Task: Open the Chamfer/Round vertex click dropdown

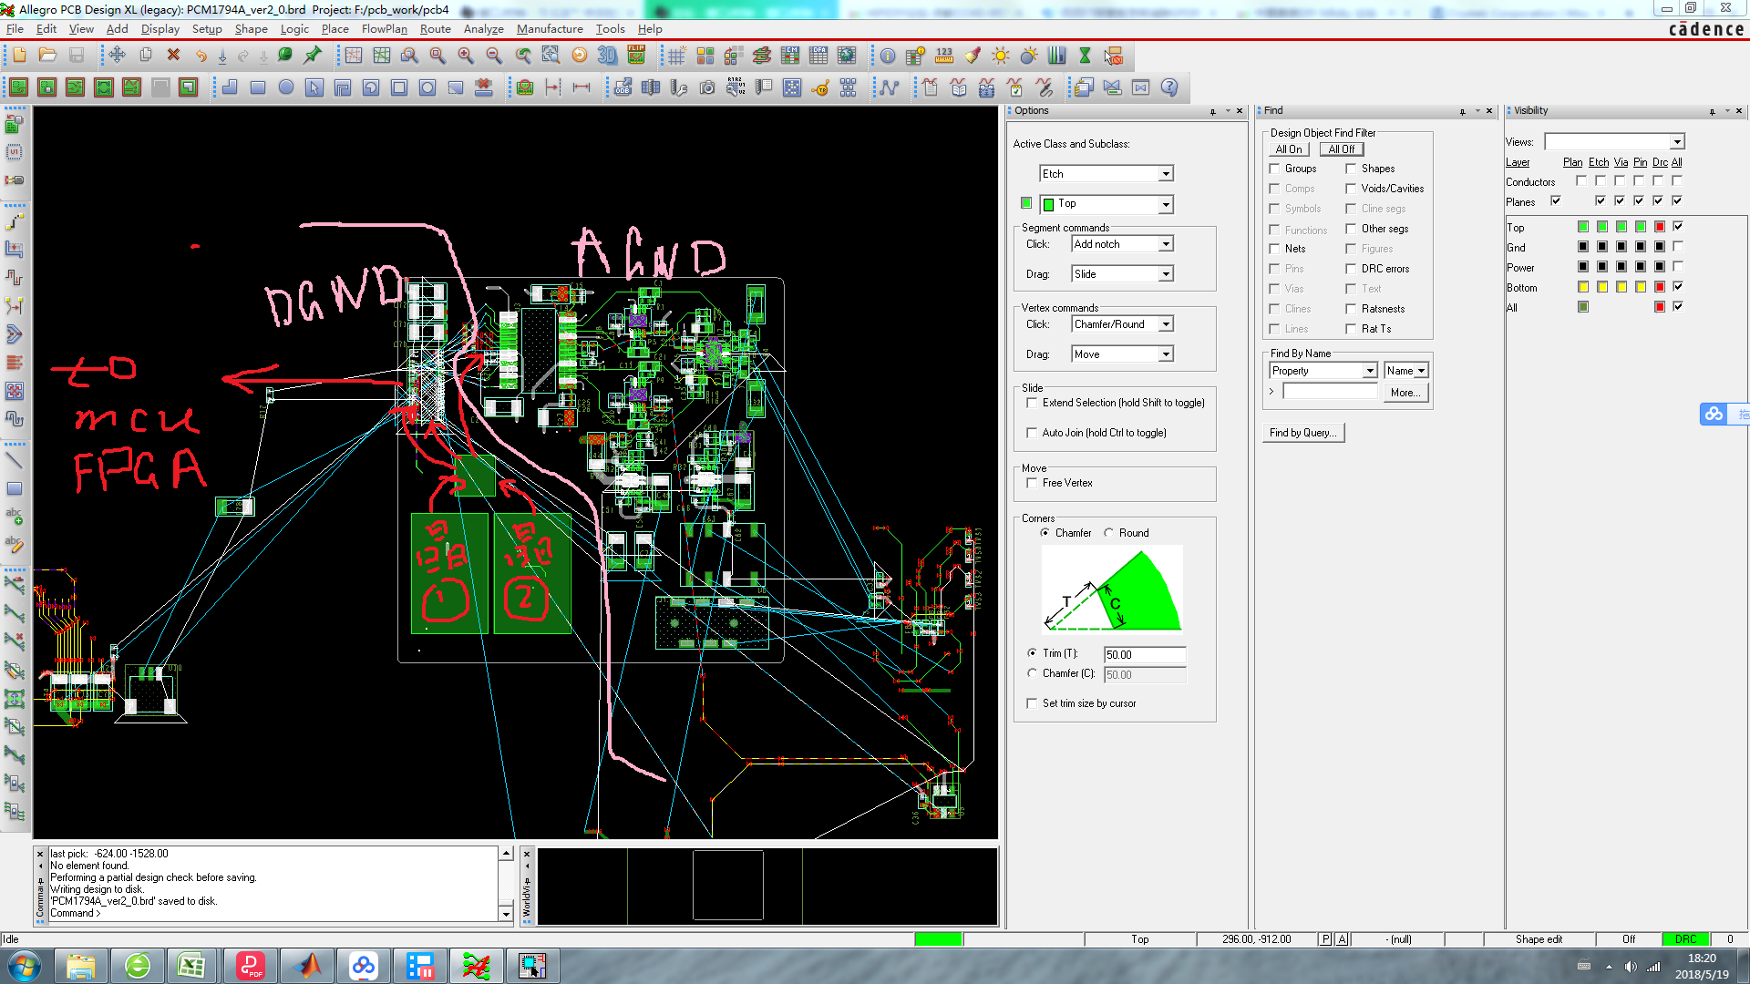Action: [1165, 324]
